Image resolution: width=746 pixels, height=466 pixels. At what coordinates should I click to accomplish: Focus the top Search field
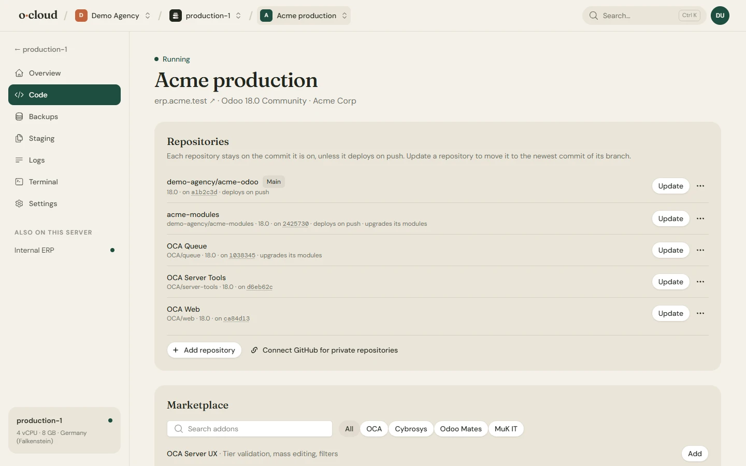tap(644, 16)
